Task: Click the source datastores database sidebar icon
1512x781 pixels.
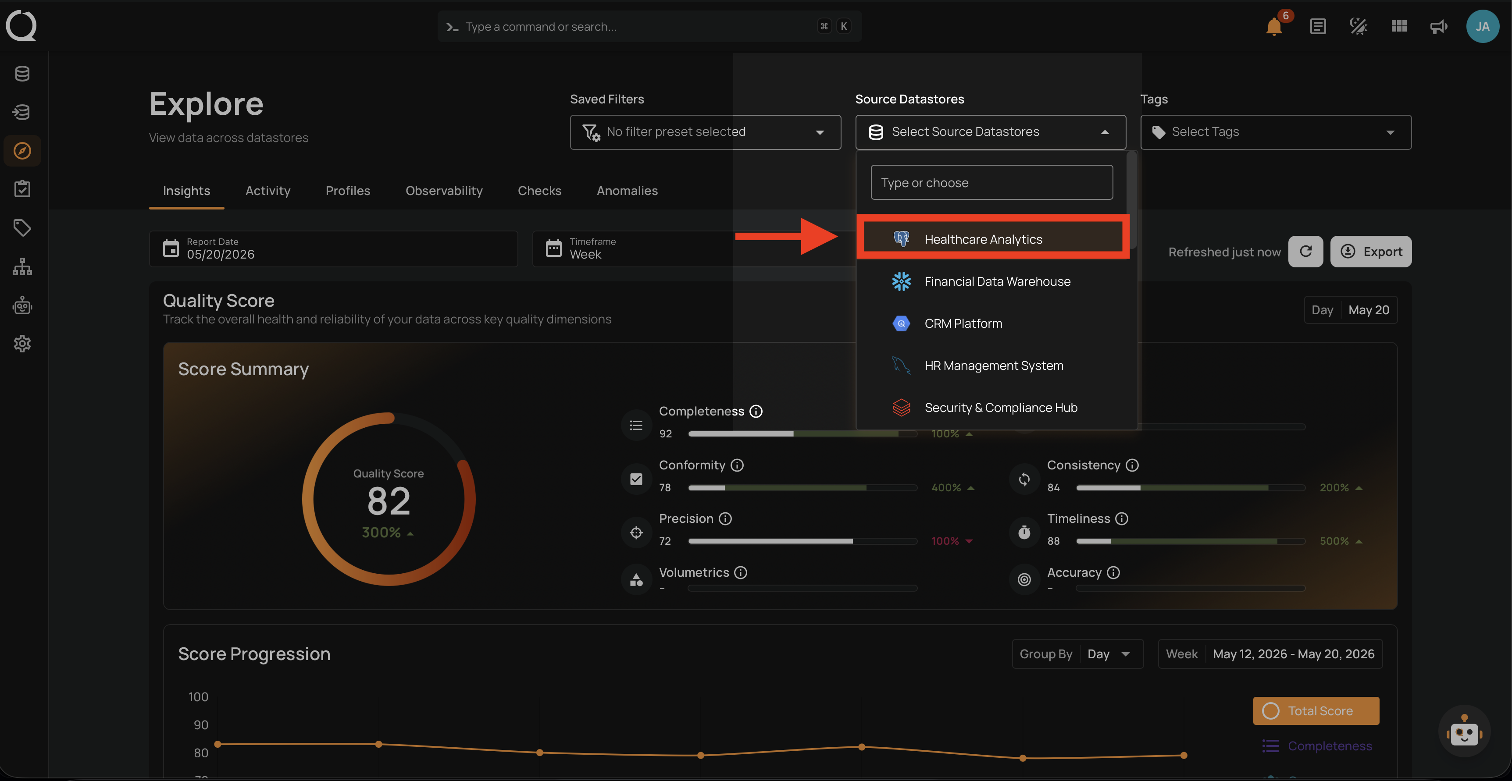Action: click(22, 73)
